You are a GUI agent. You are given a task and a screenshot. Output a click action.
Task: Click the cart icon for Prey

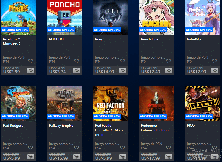pyautogui.click(x=123, y=71)
